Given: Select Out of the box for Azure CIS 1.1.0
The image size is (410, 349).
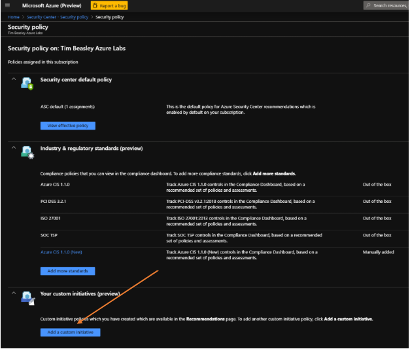Looking at the screenshot, I should click(x=377, y=185).
